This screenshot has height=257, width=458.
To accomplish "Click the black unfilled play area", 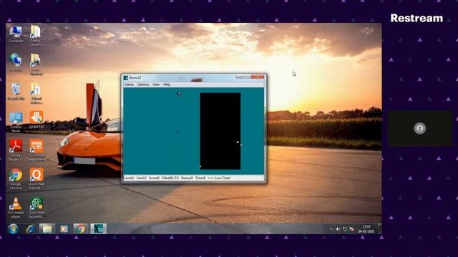I will 220,131.
